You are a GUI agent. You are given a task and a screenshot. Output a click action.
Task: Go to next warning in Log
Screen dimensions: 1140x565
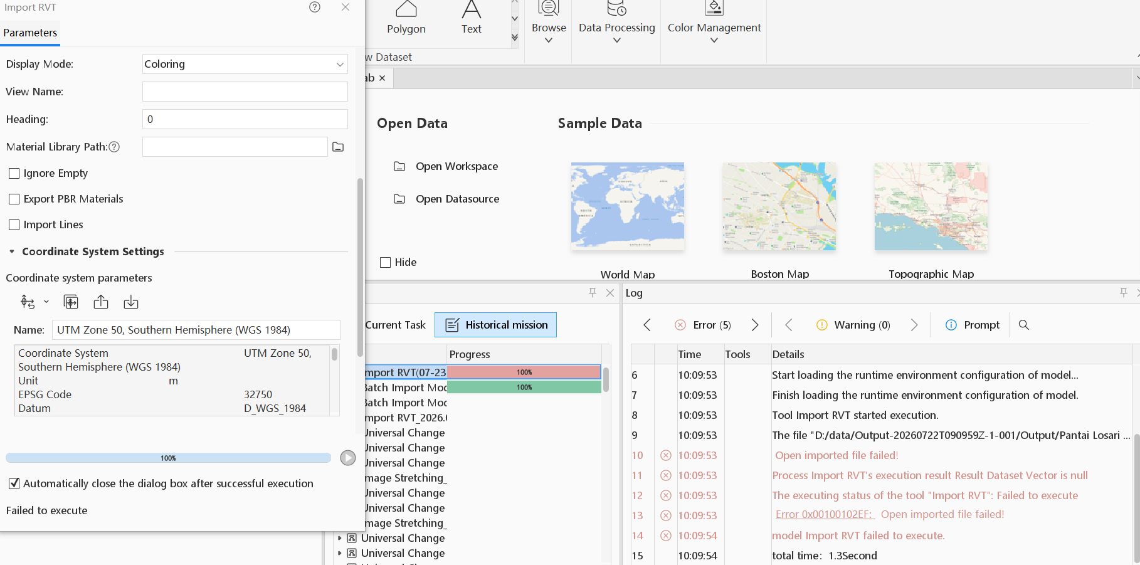[x=914, y=325]
